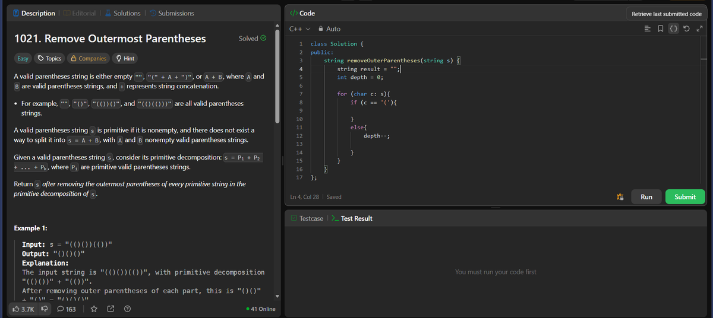The image size is (713, 318).
Task: Open the Testcase tab
Action: [x=307, y=218]
